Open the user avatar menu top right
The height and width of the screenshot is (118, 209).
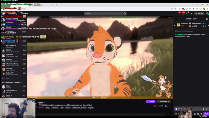coord(207,13)
